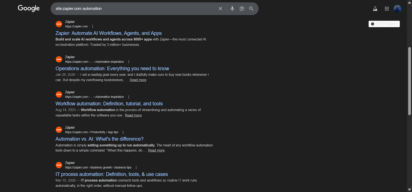Click the https://zapier.com URL of first result
This screenshot has height=192, width=412.
coord(76,26)
